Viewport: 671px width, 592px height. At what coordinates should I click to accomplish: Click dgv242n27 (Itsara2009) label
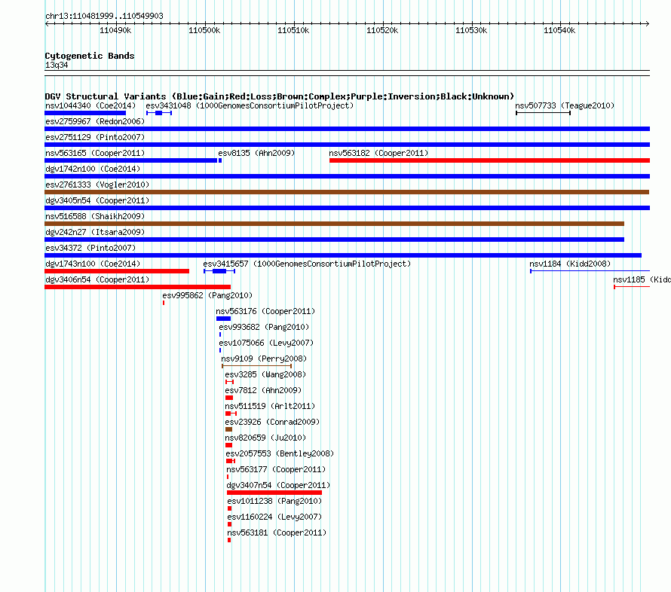95,232
